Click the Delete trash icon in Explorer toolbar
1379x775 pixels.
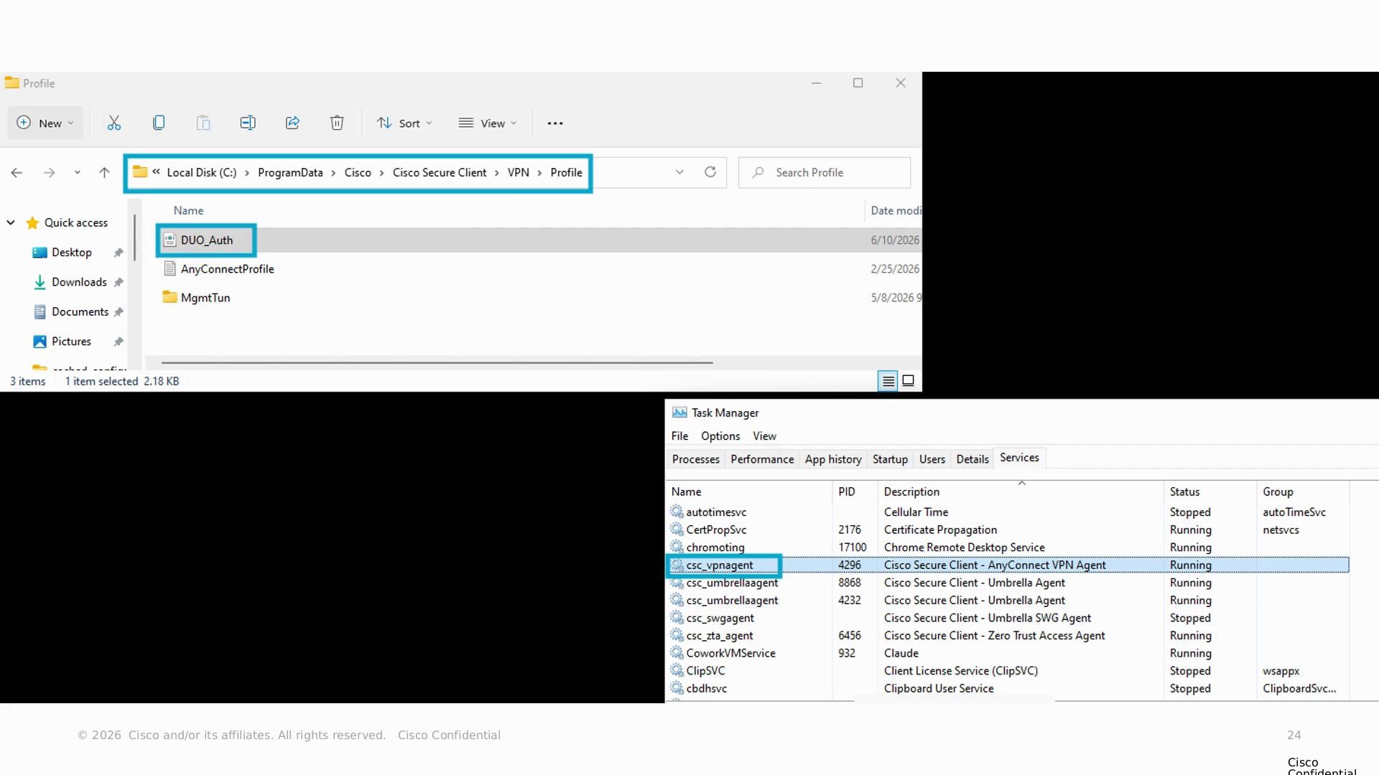click(337, 123)
